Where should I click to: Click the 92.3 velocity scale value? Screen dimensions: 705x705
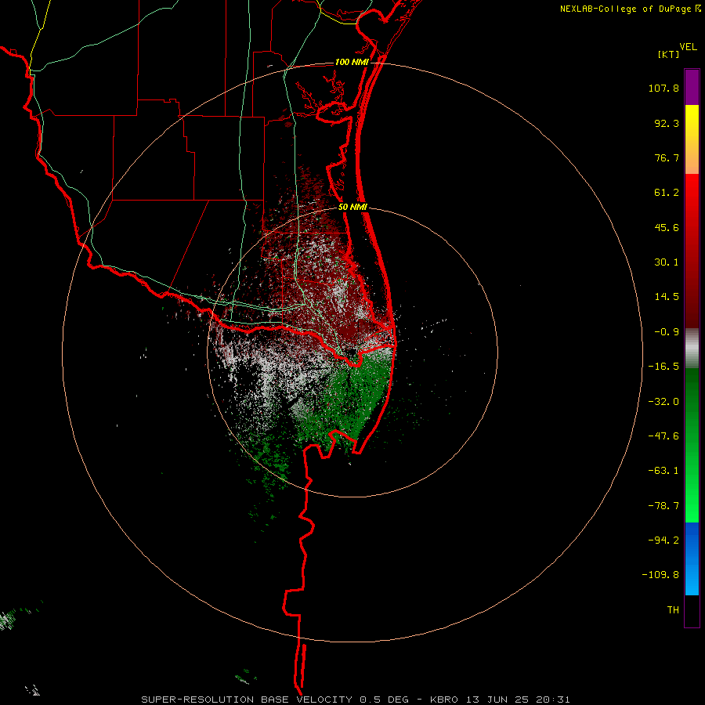tap(667, 123)
